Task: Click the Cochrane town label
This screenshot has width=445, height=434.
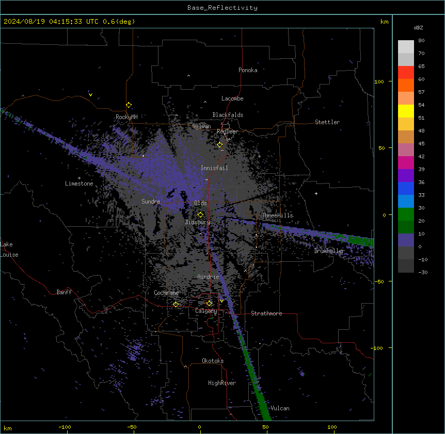Action: (x=166, y=293)
